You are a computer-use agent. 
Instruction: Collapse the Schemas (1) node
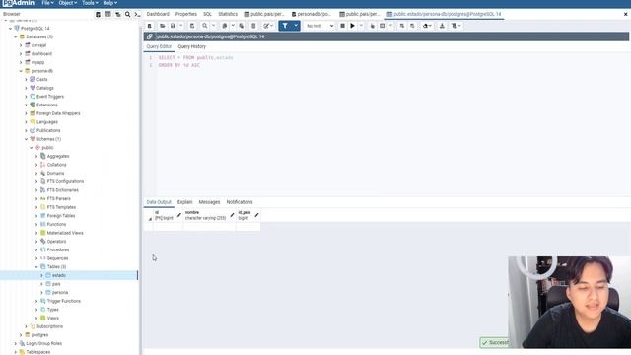(27, 139)
